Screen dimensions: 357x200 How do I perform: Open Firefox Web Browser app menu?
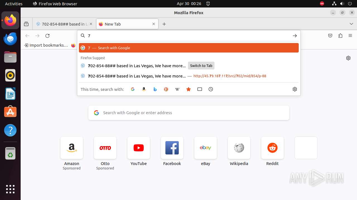pos(55,4)
